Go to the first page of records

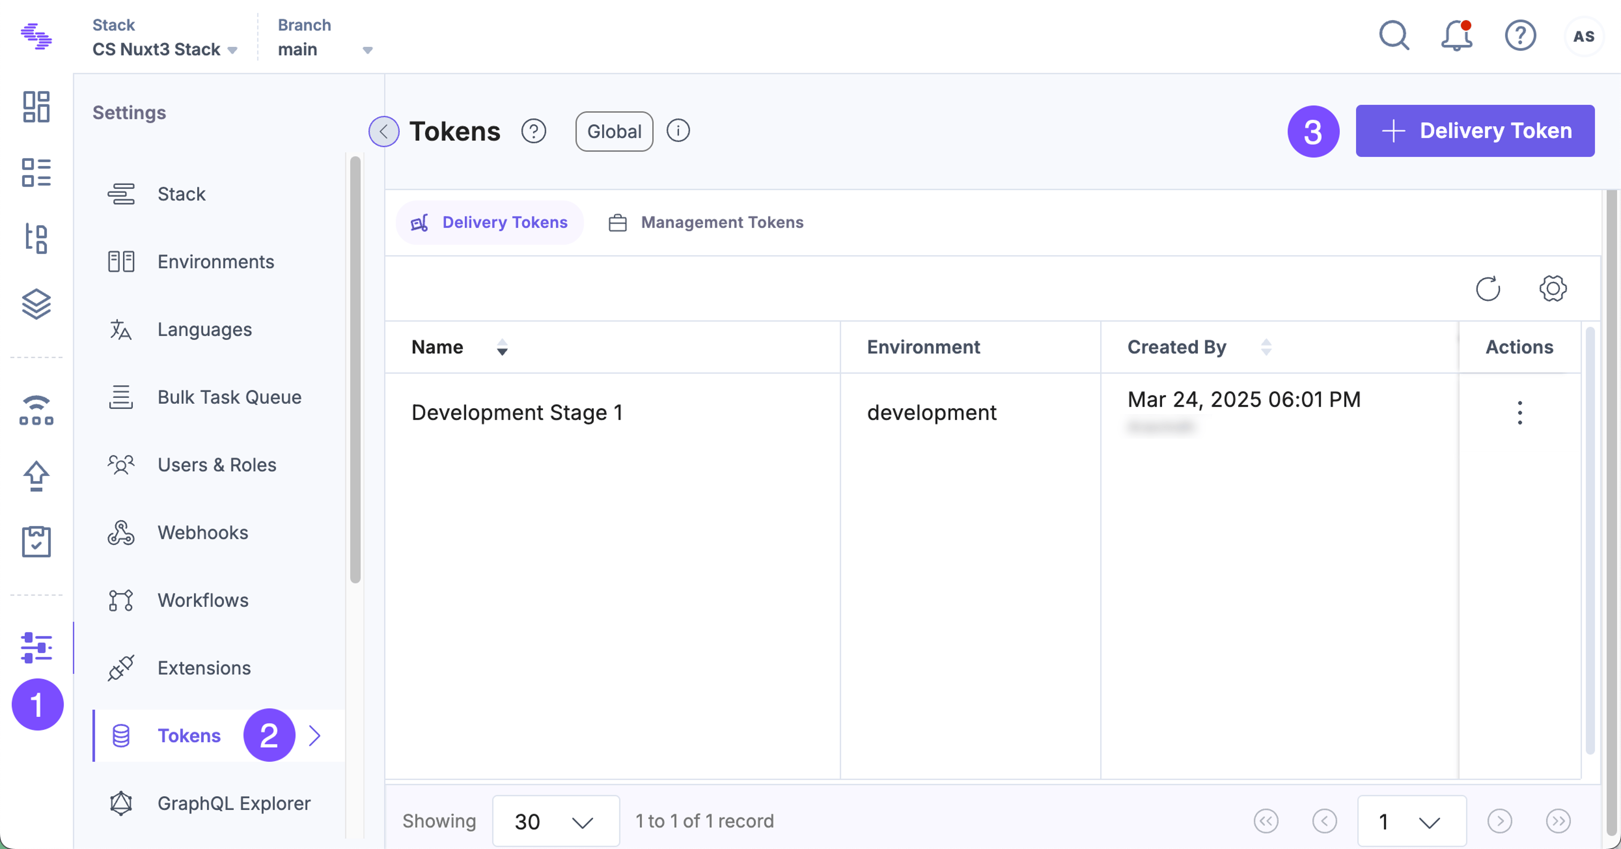click(x=1266, y=821)
